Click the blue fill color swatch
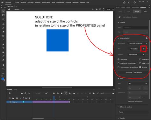The image size is (151, 120). pyautogui.click(x=3, y=79)
